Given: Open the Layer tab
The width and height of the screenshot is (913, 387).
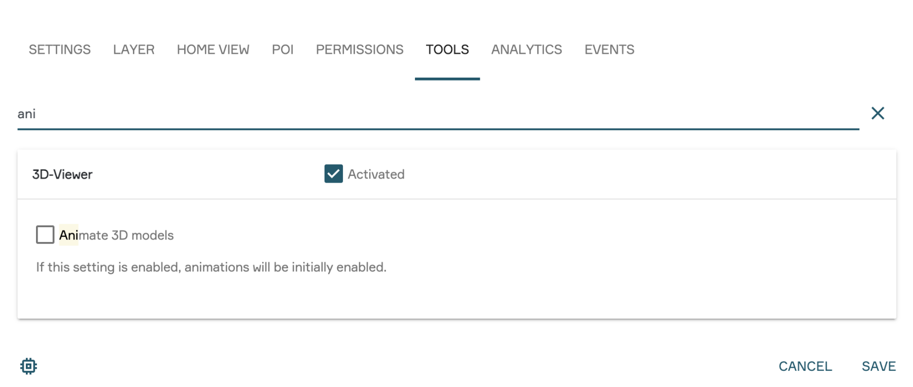Looking at the screenshot, I should pos(133,50).
